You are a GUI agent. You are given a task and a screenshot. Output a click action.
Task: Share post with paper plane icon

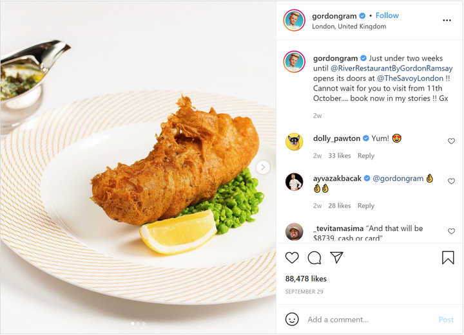tap(336, 258)
